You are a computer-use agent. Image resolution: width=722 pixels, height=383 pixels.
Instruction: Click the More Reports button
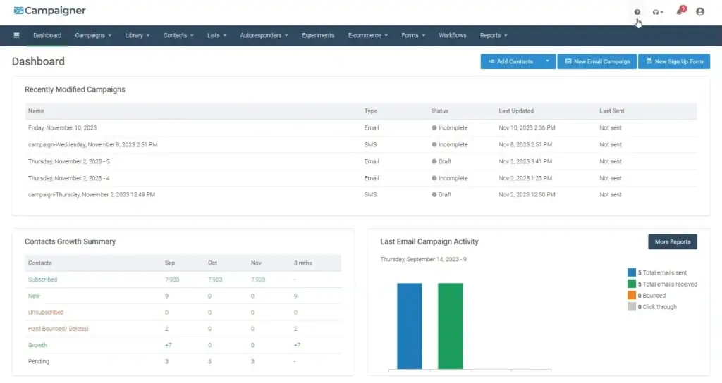click(672, 242)
